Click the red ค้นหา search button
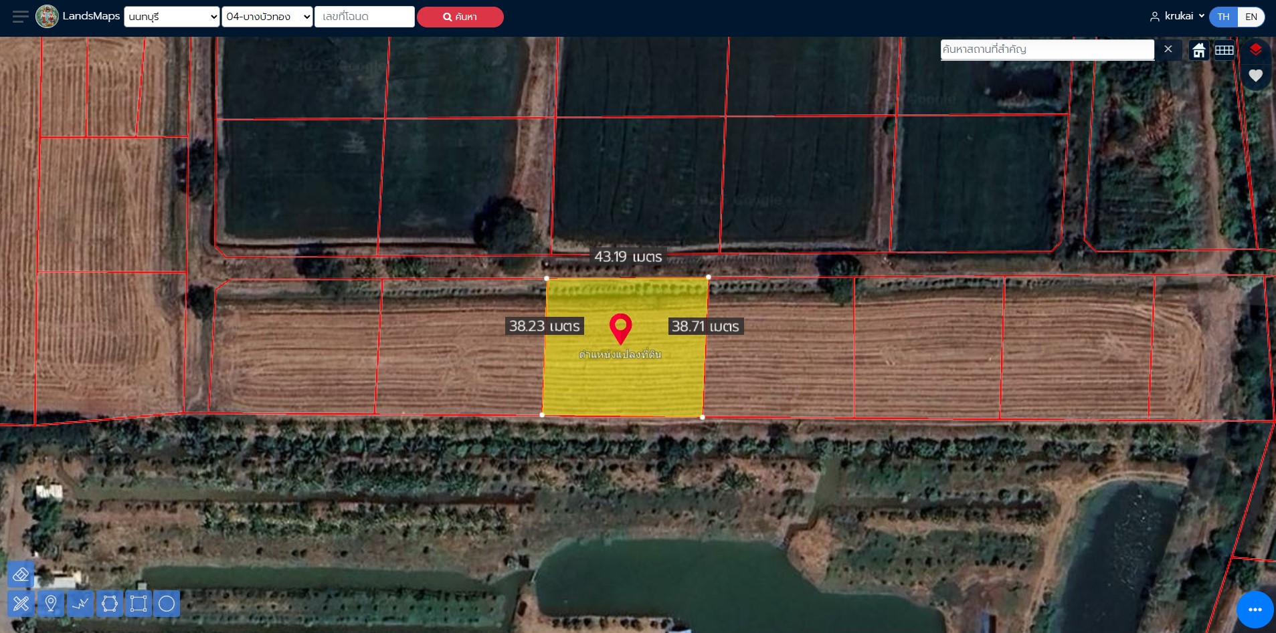This screenshot has height=633, width=1276. [x=460, y=17]
